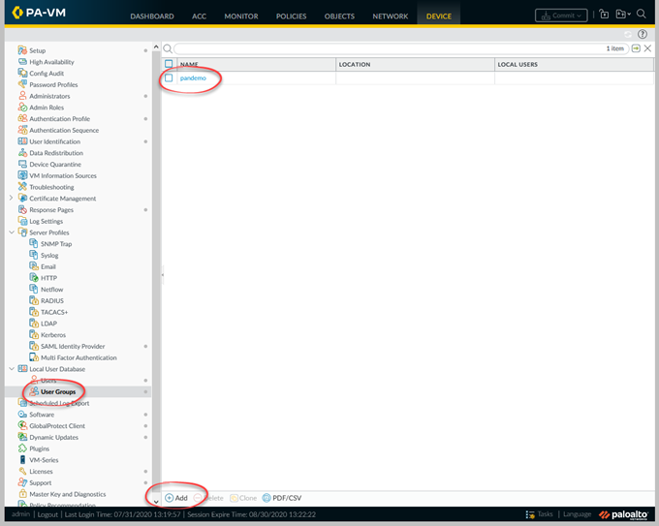
Task: Clear the filter with the X icon
Action: coord(647,48)
